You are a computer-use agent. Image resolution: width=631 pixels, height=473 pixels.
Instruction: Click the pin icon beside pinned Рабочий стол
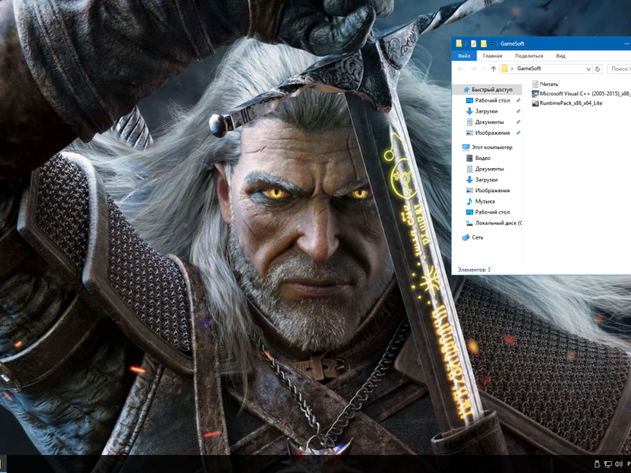518,101
